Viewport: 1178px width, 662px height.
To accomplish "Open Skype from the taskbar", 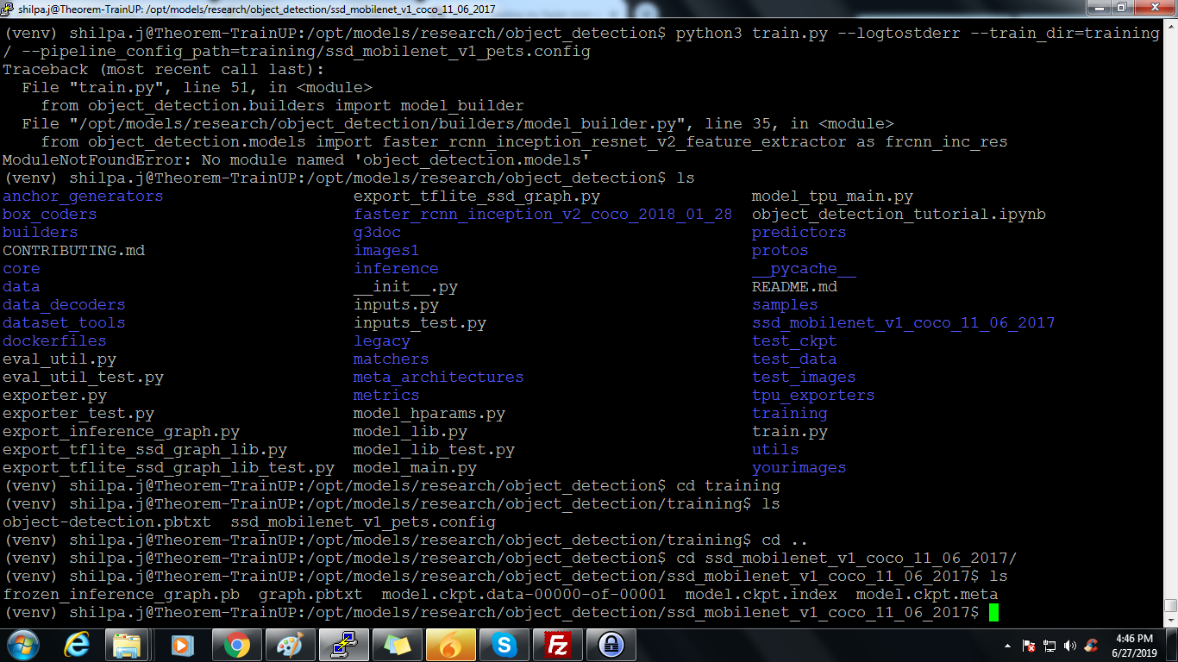I will (504, 644).
